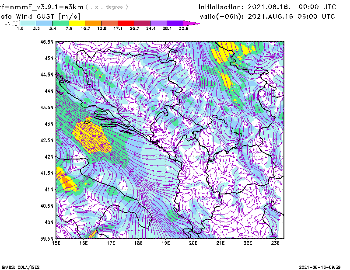This screenshot has width=350, height=270.
Task: Click the model name 'rf-nmmE_v3.9.1-e3km'
Action: pos(42,7)
